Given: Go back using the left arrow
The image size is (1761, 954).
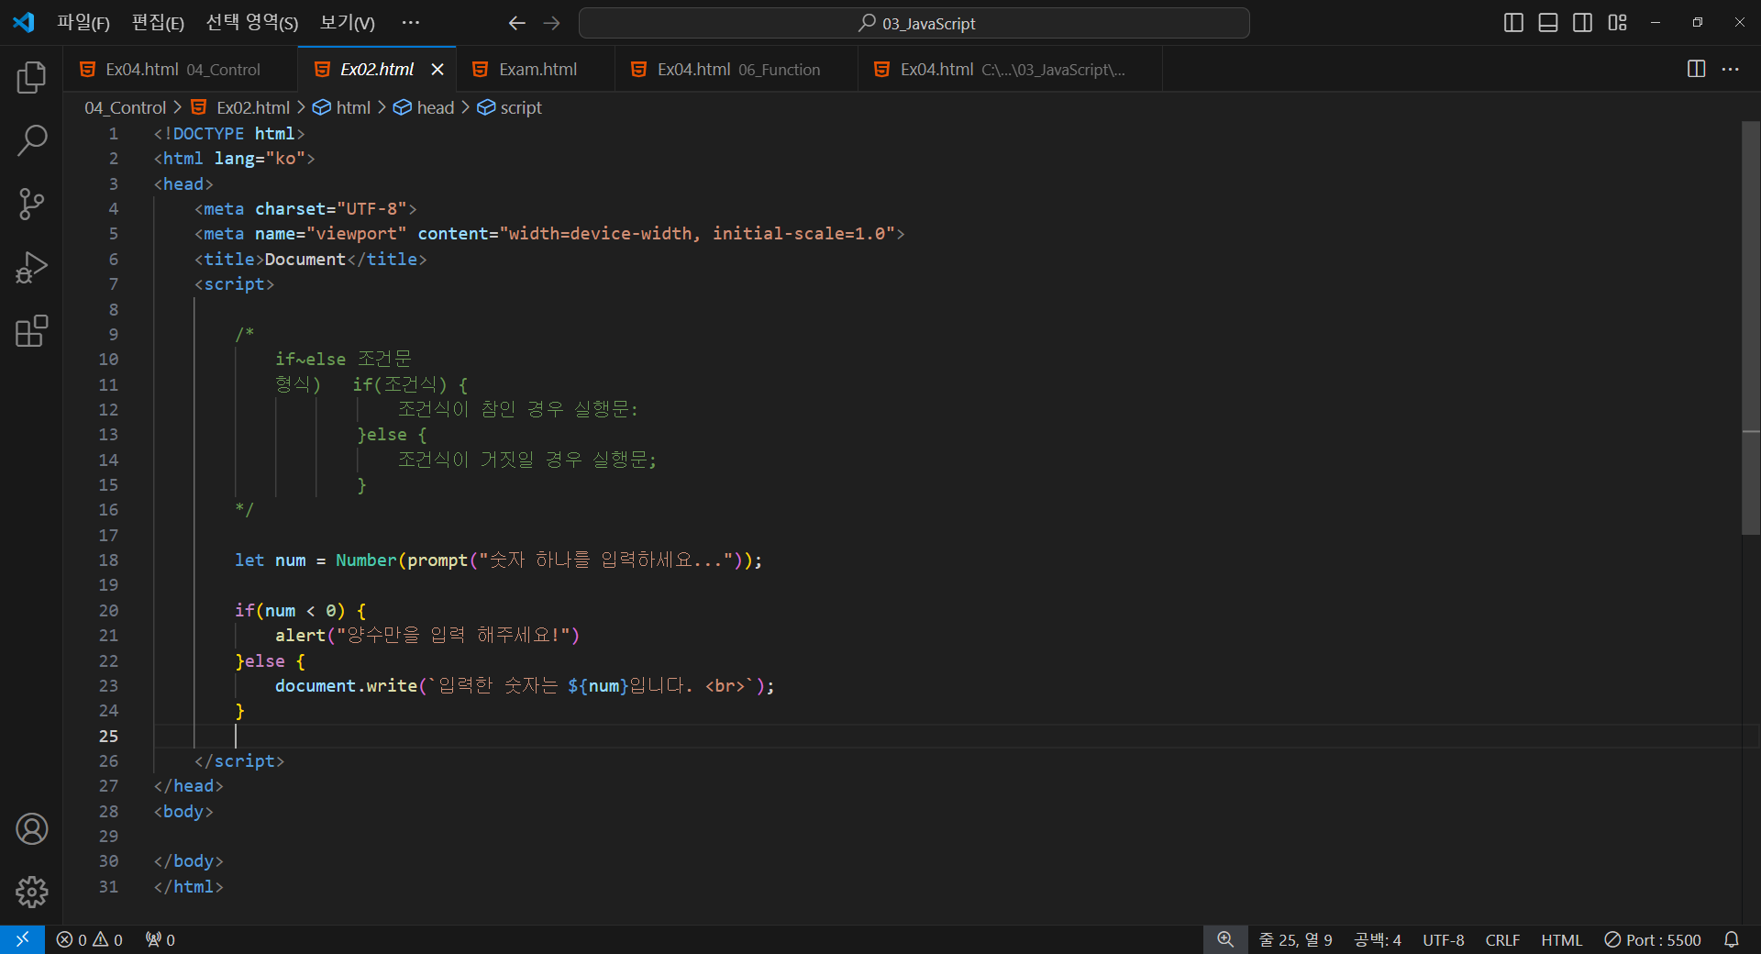Looking at the screenshot, I should (517, 23).
